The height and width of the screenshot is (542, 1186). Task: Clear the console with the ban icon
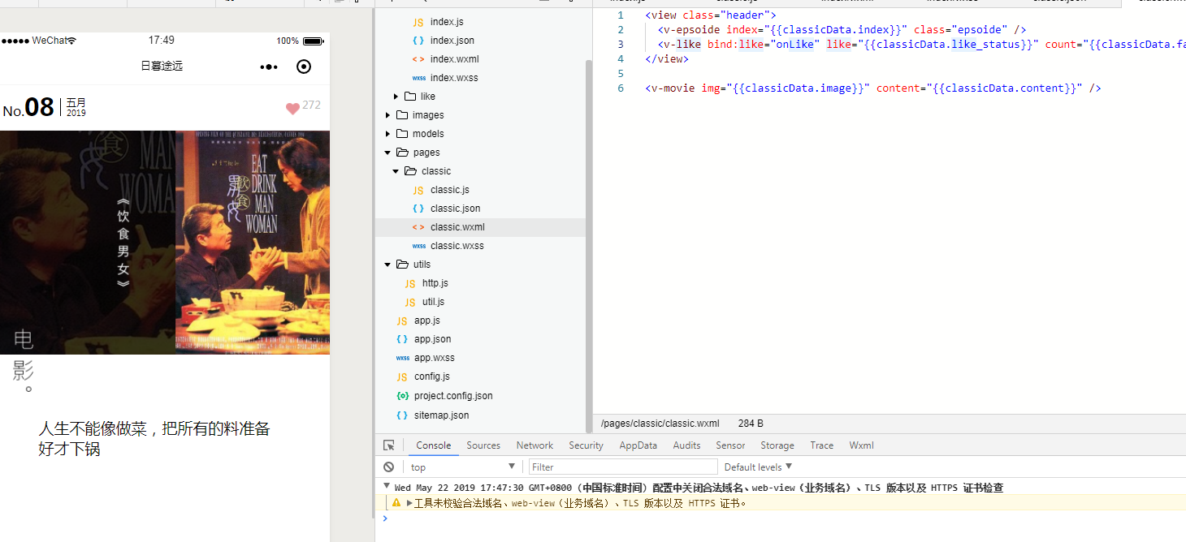tap(389, 467)
